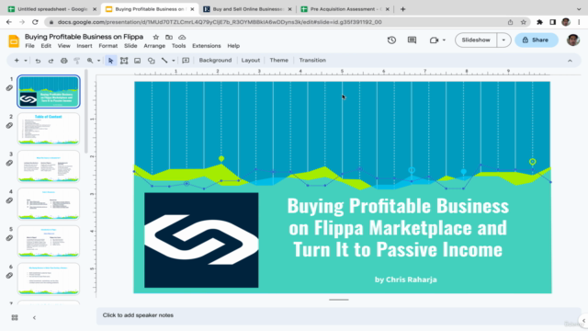Open the move to folder icon

[169, 37]
